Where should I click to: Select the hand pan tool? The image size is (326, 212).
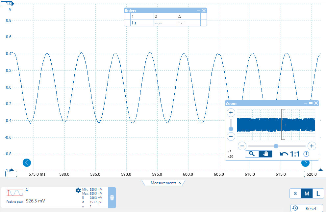pyautogui.click(x=265, y=154)
